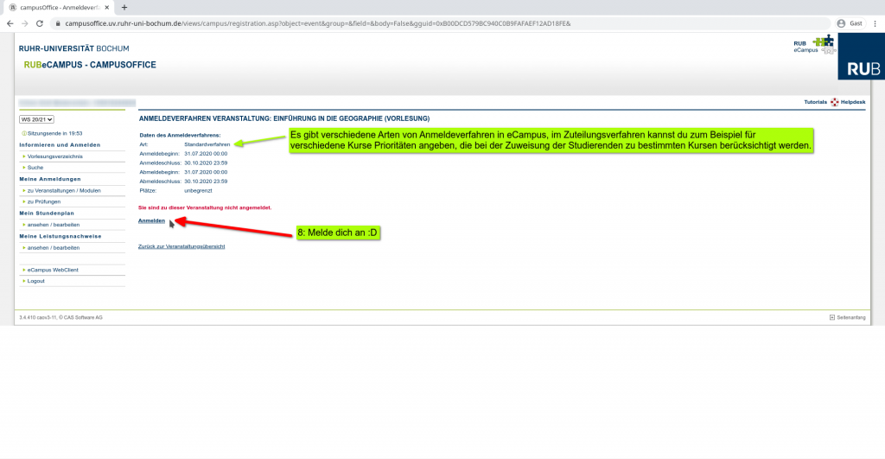885x459 pixels.
Task: Open the Tutorials link
Action: click(815, 102)
